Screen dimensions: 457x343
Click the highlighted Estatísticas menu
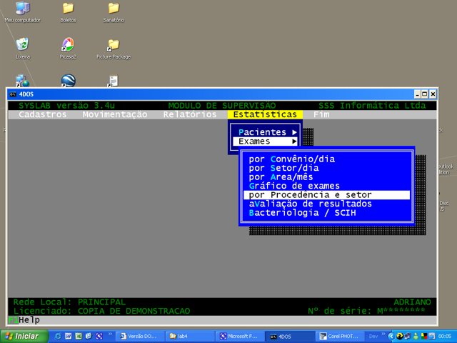tap(265, 114)
